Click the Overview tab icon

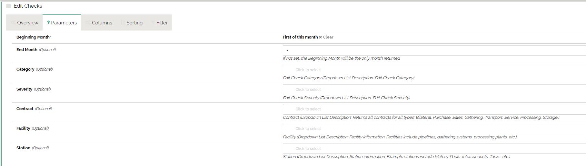tap(13, 22)
